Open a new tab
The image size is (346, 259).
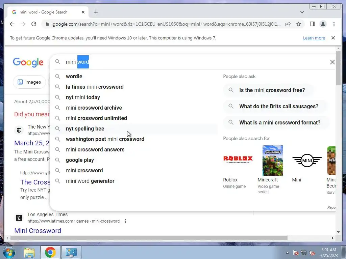[96, 12]
